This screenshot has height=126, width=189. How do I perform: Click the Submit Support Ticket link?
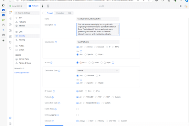[22, 73]
